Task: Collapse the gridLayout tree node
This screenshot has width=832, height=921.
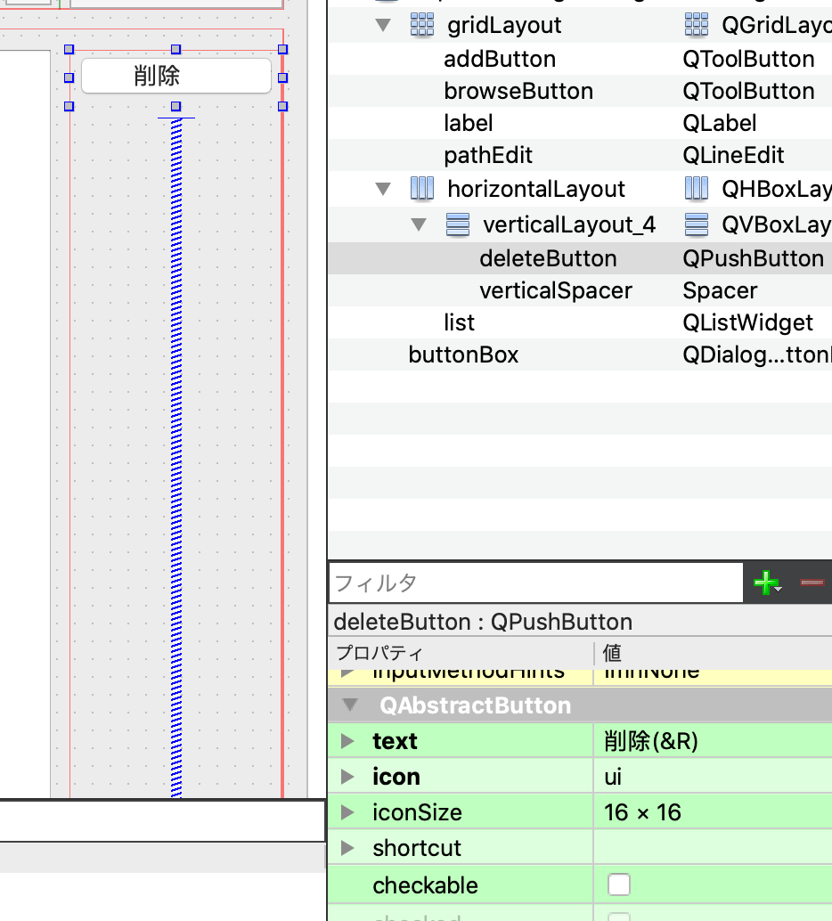Action: pyautogui.click(x=383, y=25)
